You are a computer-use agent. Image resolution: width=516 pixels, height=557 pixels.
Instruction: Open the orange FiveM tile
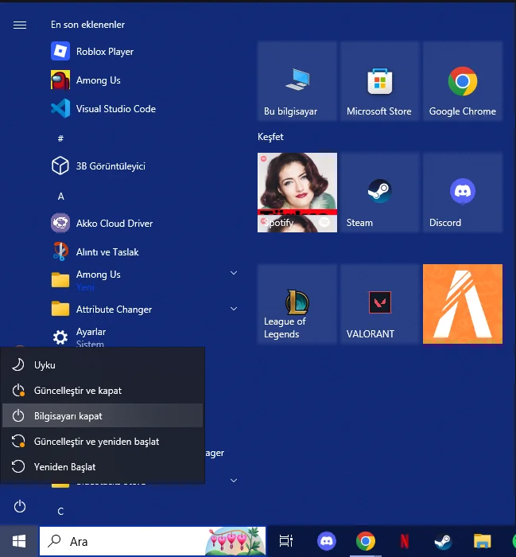(463, 304)
